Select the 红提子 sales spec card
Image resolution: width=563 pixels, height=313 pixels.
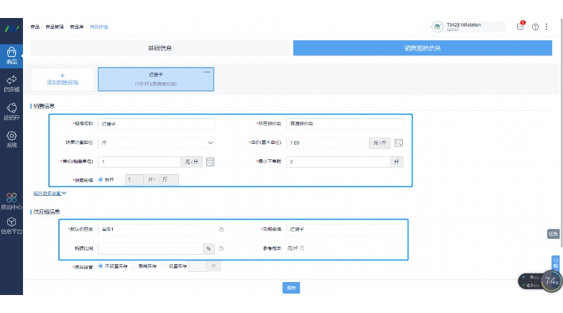pyautogui.click(x=156, y=79)
